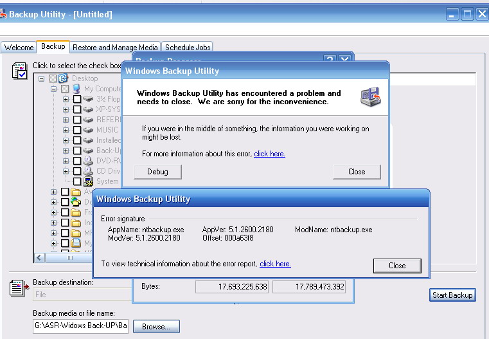489x339 pixels.
Task: Collapse the Desktop tree node
Action: point(42,78)
